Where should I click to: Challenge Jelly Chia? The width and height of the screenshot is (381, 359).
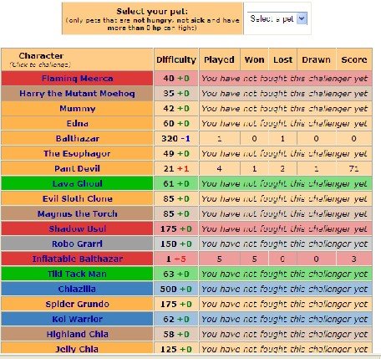[78, 349]
